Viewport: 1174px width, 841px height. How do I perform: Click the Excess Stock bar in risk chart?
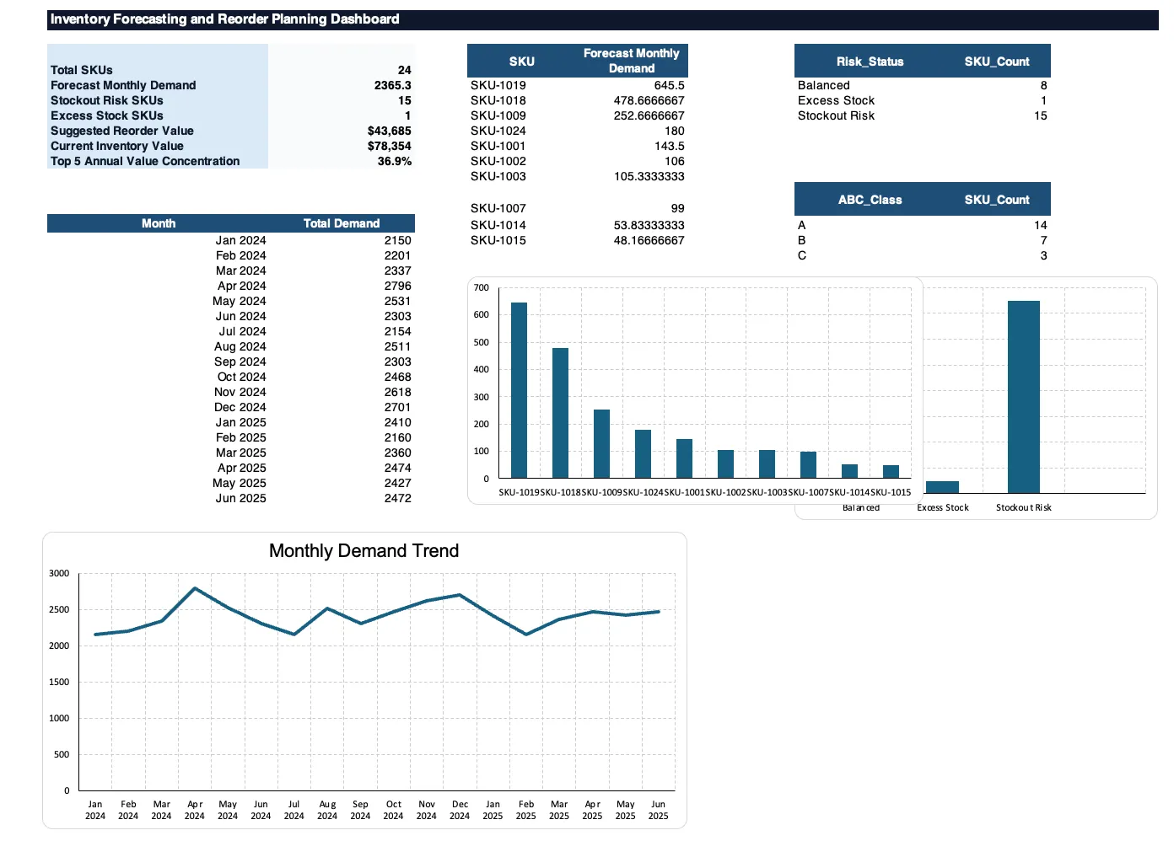click(x=942, y=487)
